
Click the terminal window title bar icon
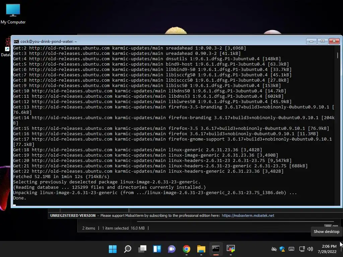[x=16, y=41]
